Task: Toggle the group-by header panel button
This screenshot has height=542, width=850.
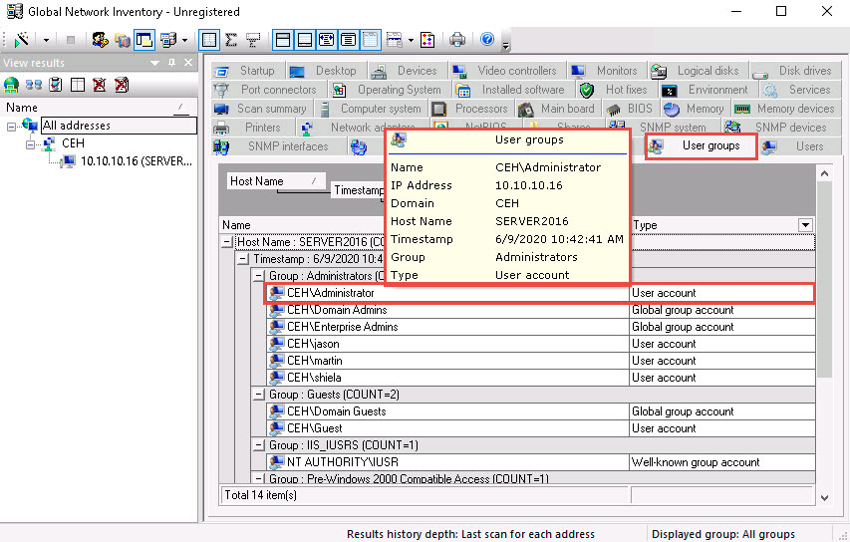Action: (283, 40)
